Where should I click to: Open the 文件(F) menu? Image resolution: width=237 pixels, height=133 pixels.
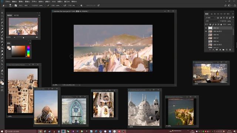(x=8, y=1)
